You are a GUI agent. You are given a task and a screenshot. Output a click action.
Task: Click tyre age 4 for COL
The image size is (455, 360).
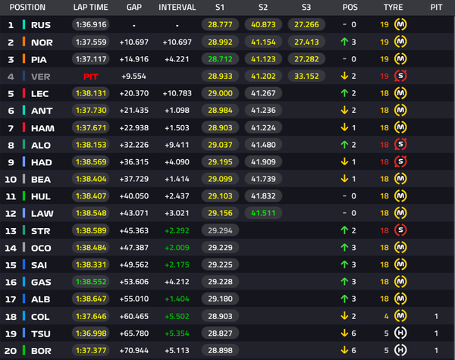(x=386, y=316)
